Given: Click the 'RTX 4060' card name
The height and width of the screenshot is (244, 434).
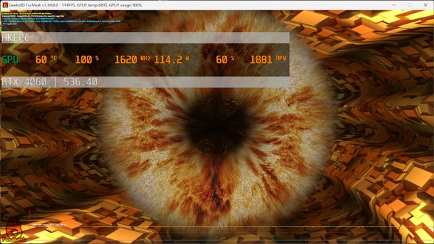Looking at the screenshot, I should [x=24, y=82].
